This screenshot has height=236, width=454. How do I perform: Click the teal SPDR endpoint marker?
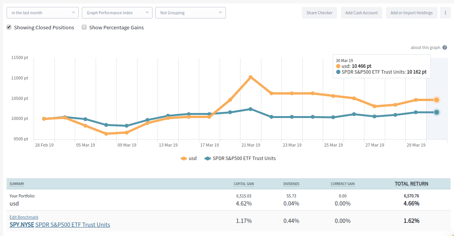pos(436,112)
